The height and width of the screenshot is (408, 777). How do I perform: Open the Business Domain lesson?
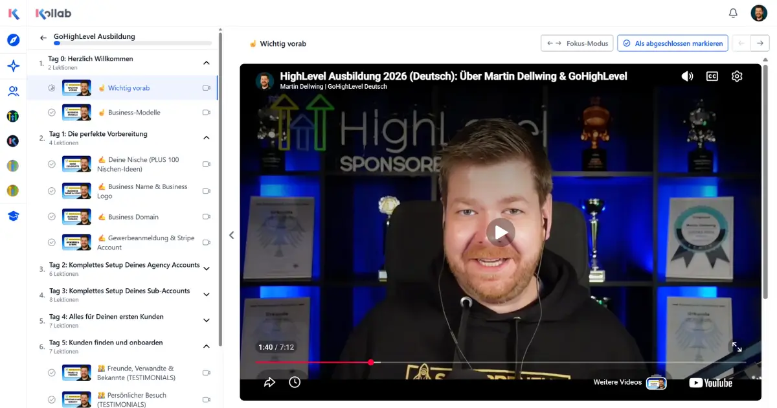coord(122,217)
